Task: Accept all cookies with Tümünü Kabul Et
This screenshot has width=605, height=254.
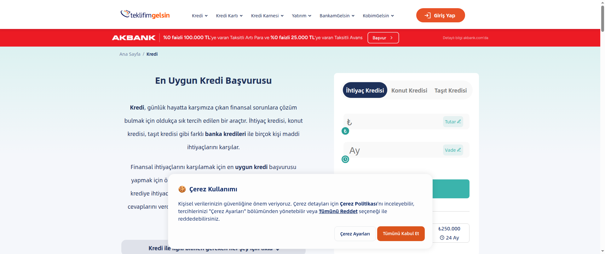Action: [x=401, y=234]
